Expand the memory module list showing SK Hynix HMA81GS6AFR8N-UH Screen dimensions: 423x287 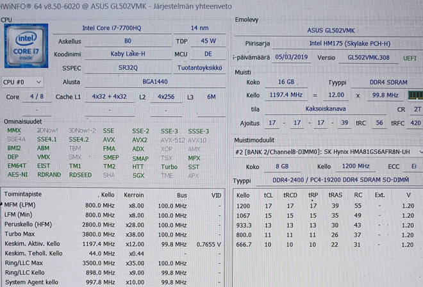420,152
